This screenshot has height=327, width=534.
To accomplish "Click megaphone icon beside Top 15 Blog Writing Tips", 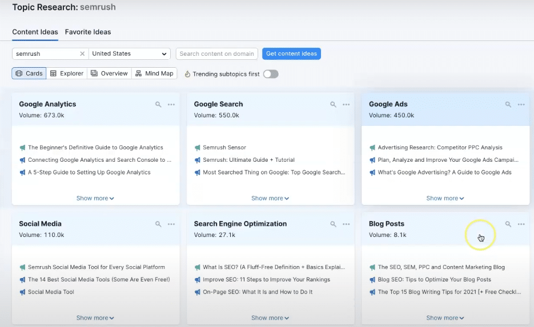I will 372,292.
